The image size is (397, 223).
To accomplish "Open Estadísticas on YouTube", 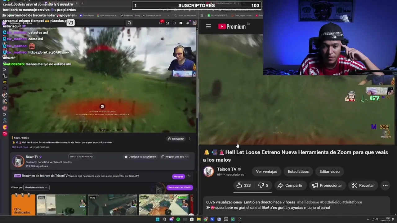I will (x=298, y=172).
